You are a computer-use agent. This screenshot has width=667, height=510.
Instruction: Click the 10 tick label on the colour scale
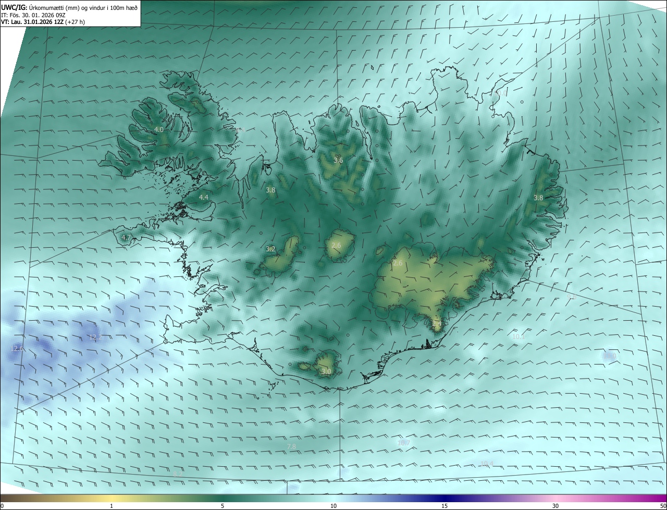coord(333,506)
